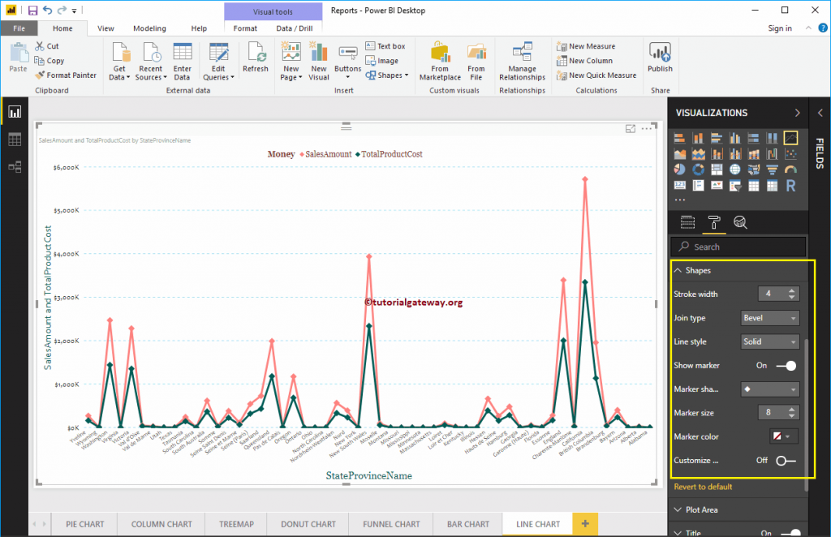Open the Join type dropdown
Screen dimensions: 831x537
coord(769,317)
